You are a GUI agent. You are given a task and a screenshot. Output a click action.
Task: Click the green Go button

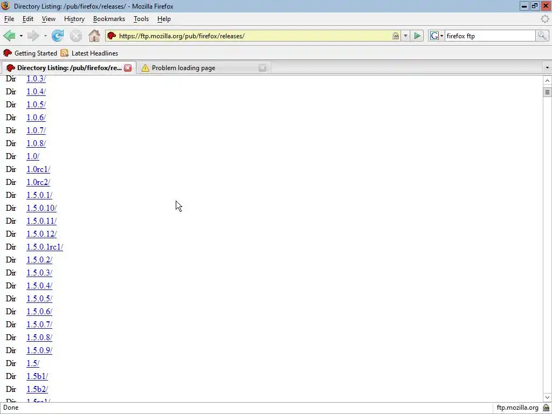click(417, 36)
